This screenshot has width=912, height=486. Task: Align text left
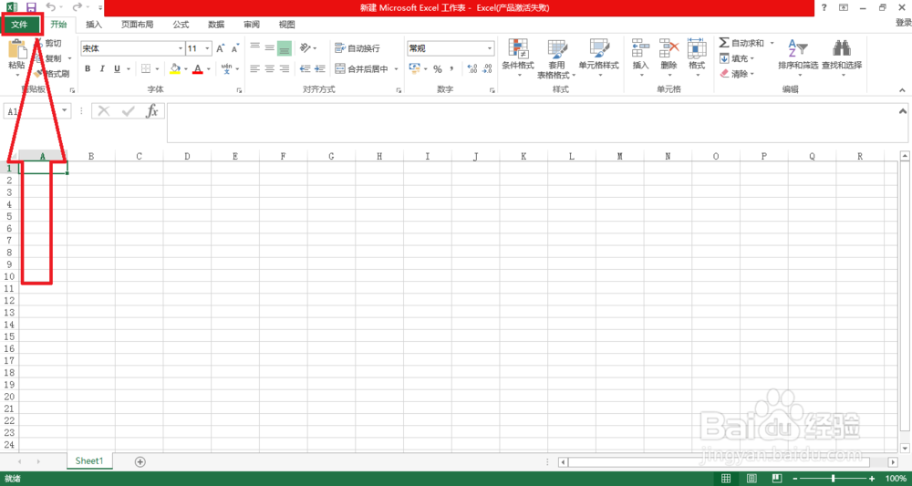(x=254, y=68)
